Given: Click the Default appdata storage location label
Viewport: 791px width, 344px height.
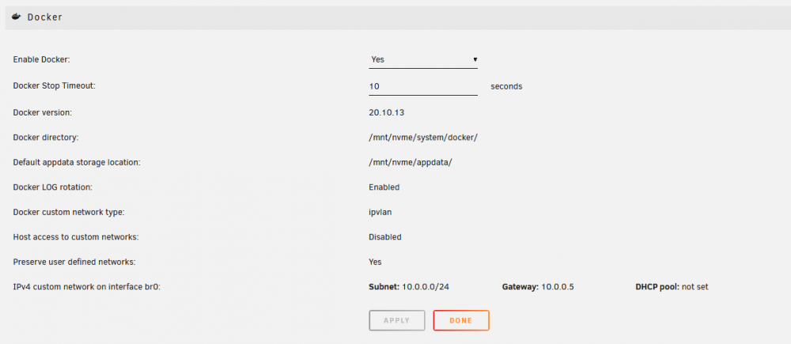Looking at the screenshot, I should (x=76, y=162).
